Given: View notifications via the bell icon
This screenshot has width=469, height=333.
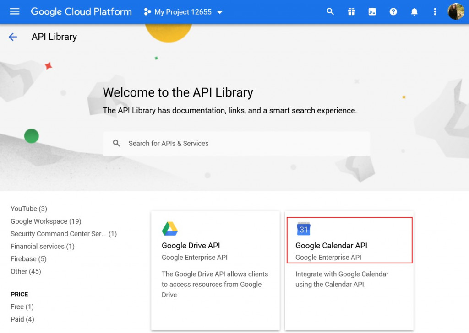Looking at the screenshot, I should pyautogui.click(x=414, y=11).
